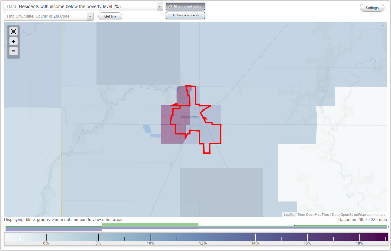Select the zoom-in tool
Image resolution: width=391 pixels, height=251 pixels.
coord(13,41)
